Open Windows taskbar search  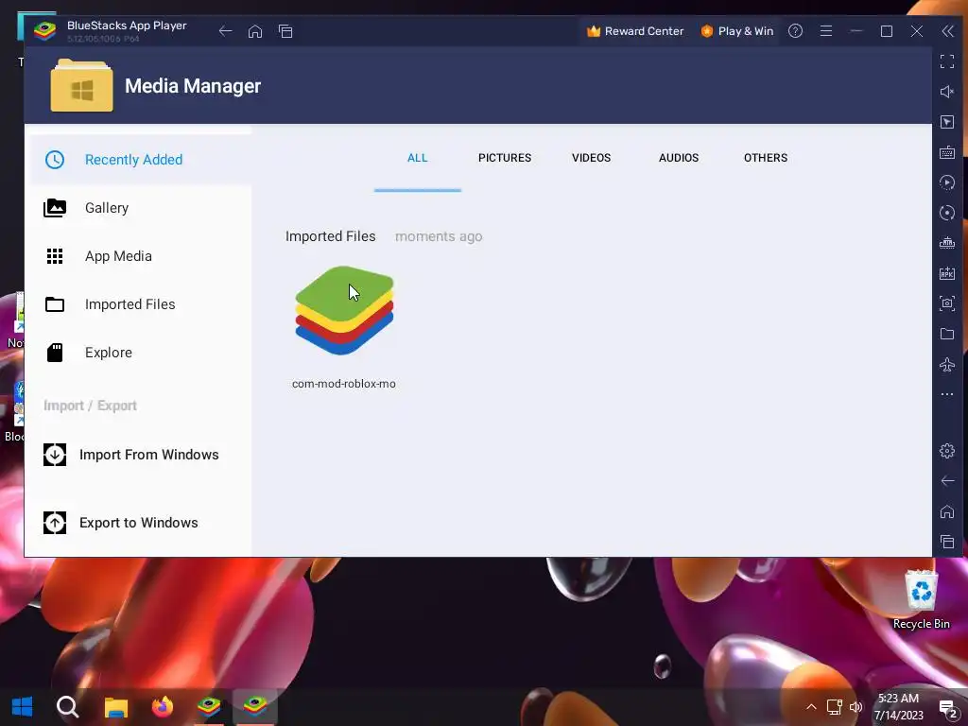67,707
